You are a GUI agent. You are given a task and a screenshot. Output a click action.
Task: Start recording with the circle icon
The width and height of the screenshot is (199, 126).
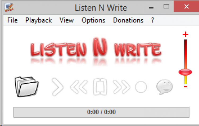click(141, 87)
